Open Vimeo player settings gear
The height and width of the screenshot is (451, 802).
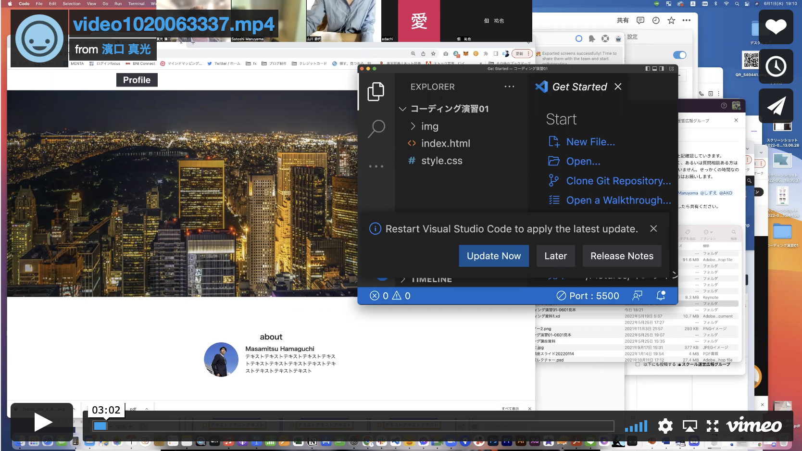click(x=665, y=426)
